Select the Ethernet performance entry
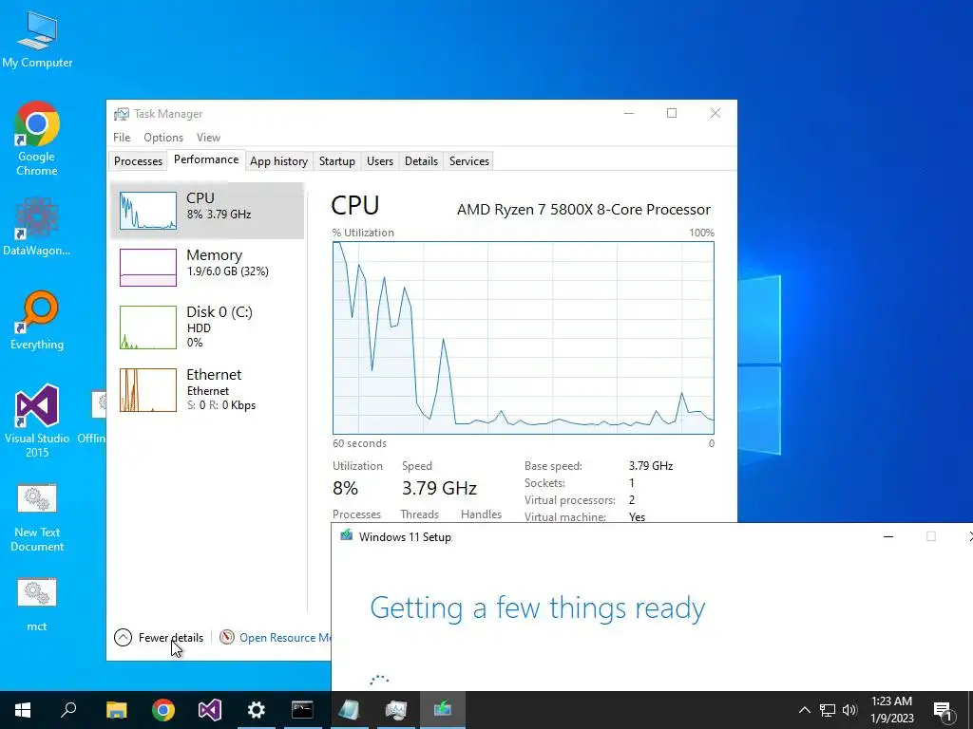 point(207,390)
